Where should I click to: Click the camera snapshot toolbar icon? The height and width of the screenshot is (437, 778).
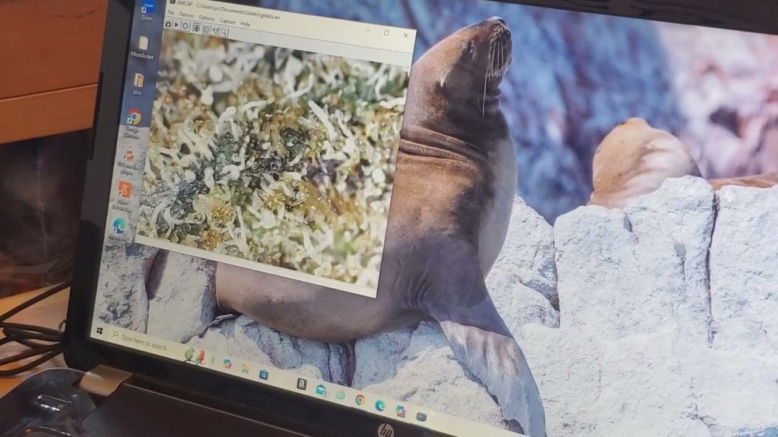(x=168, y=24)
